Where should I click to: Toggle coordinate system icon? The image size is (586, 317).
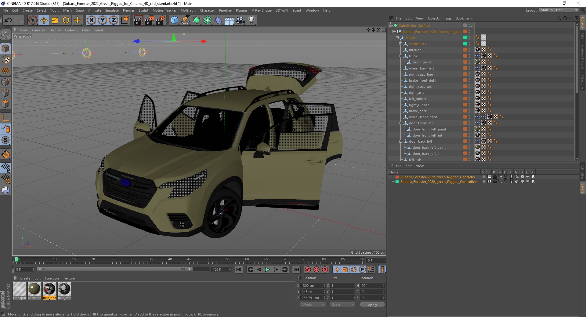[125, 20]
